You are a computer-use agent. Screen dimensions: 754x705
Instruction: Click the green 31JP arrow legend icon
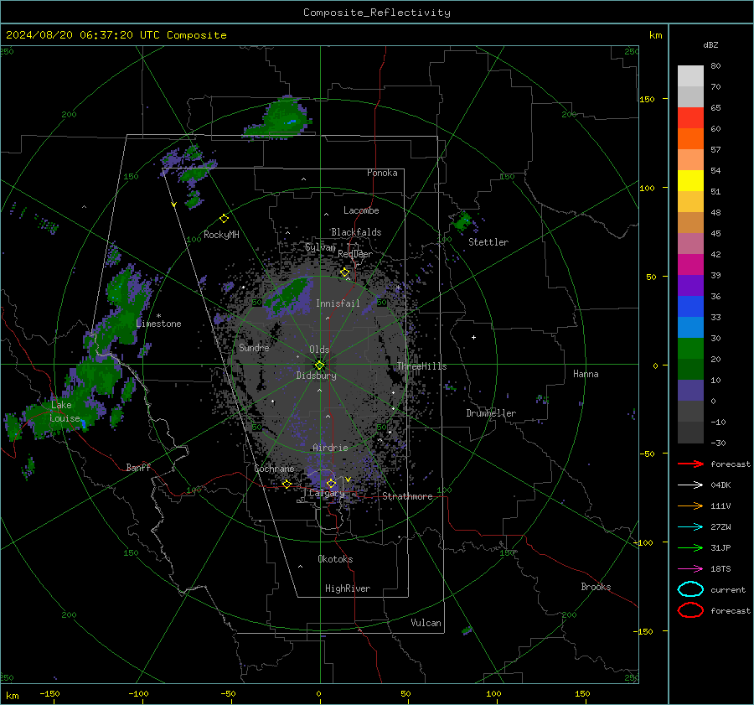pyautogui.click(x=690, y=547)
